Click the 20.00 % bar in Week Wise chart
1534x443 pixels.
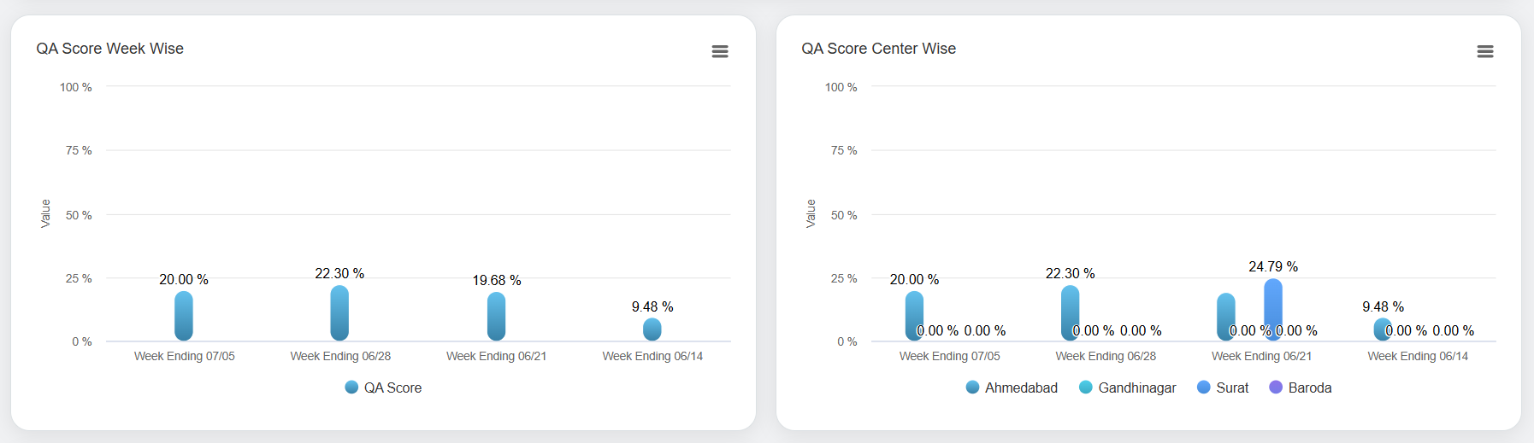click(x=184, y=316)
